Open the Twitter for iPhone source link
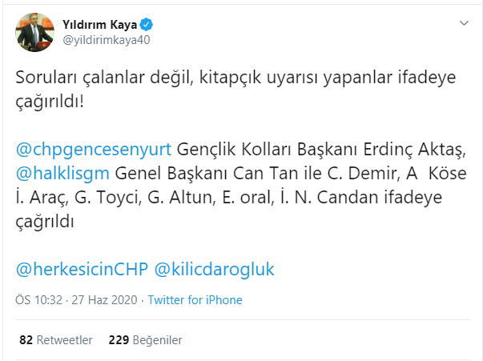Image resolution: width=483 pixels, height=361 pixels. (195, 300)
